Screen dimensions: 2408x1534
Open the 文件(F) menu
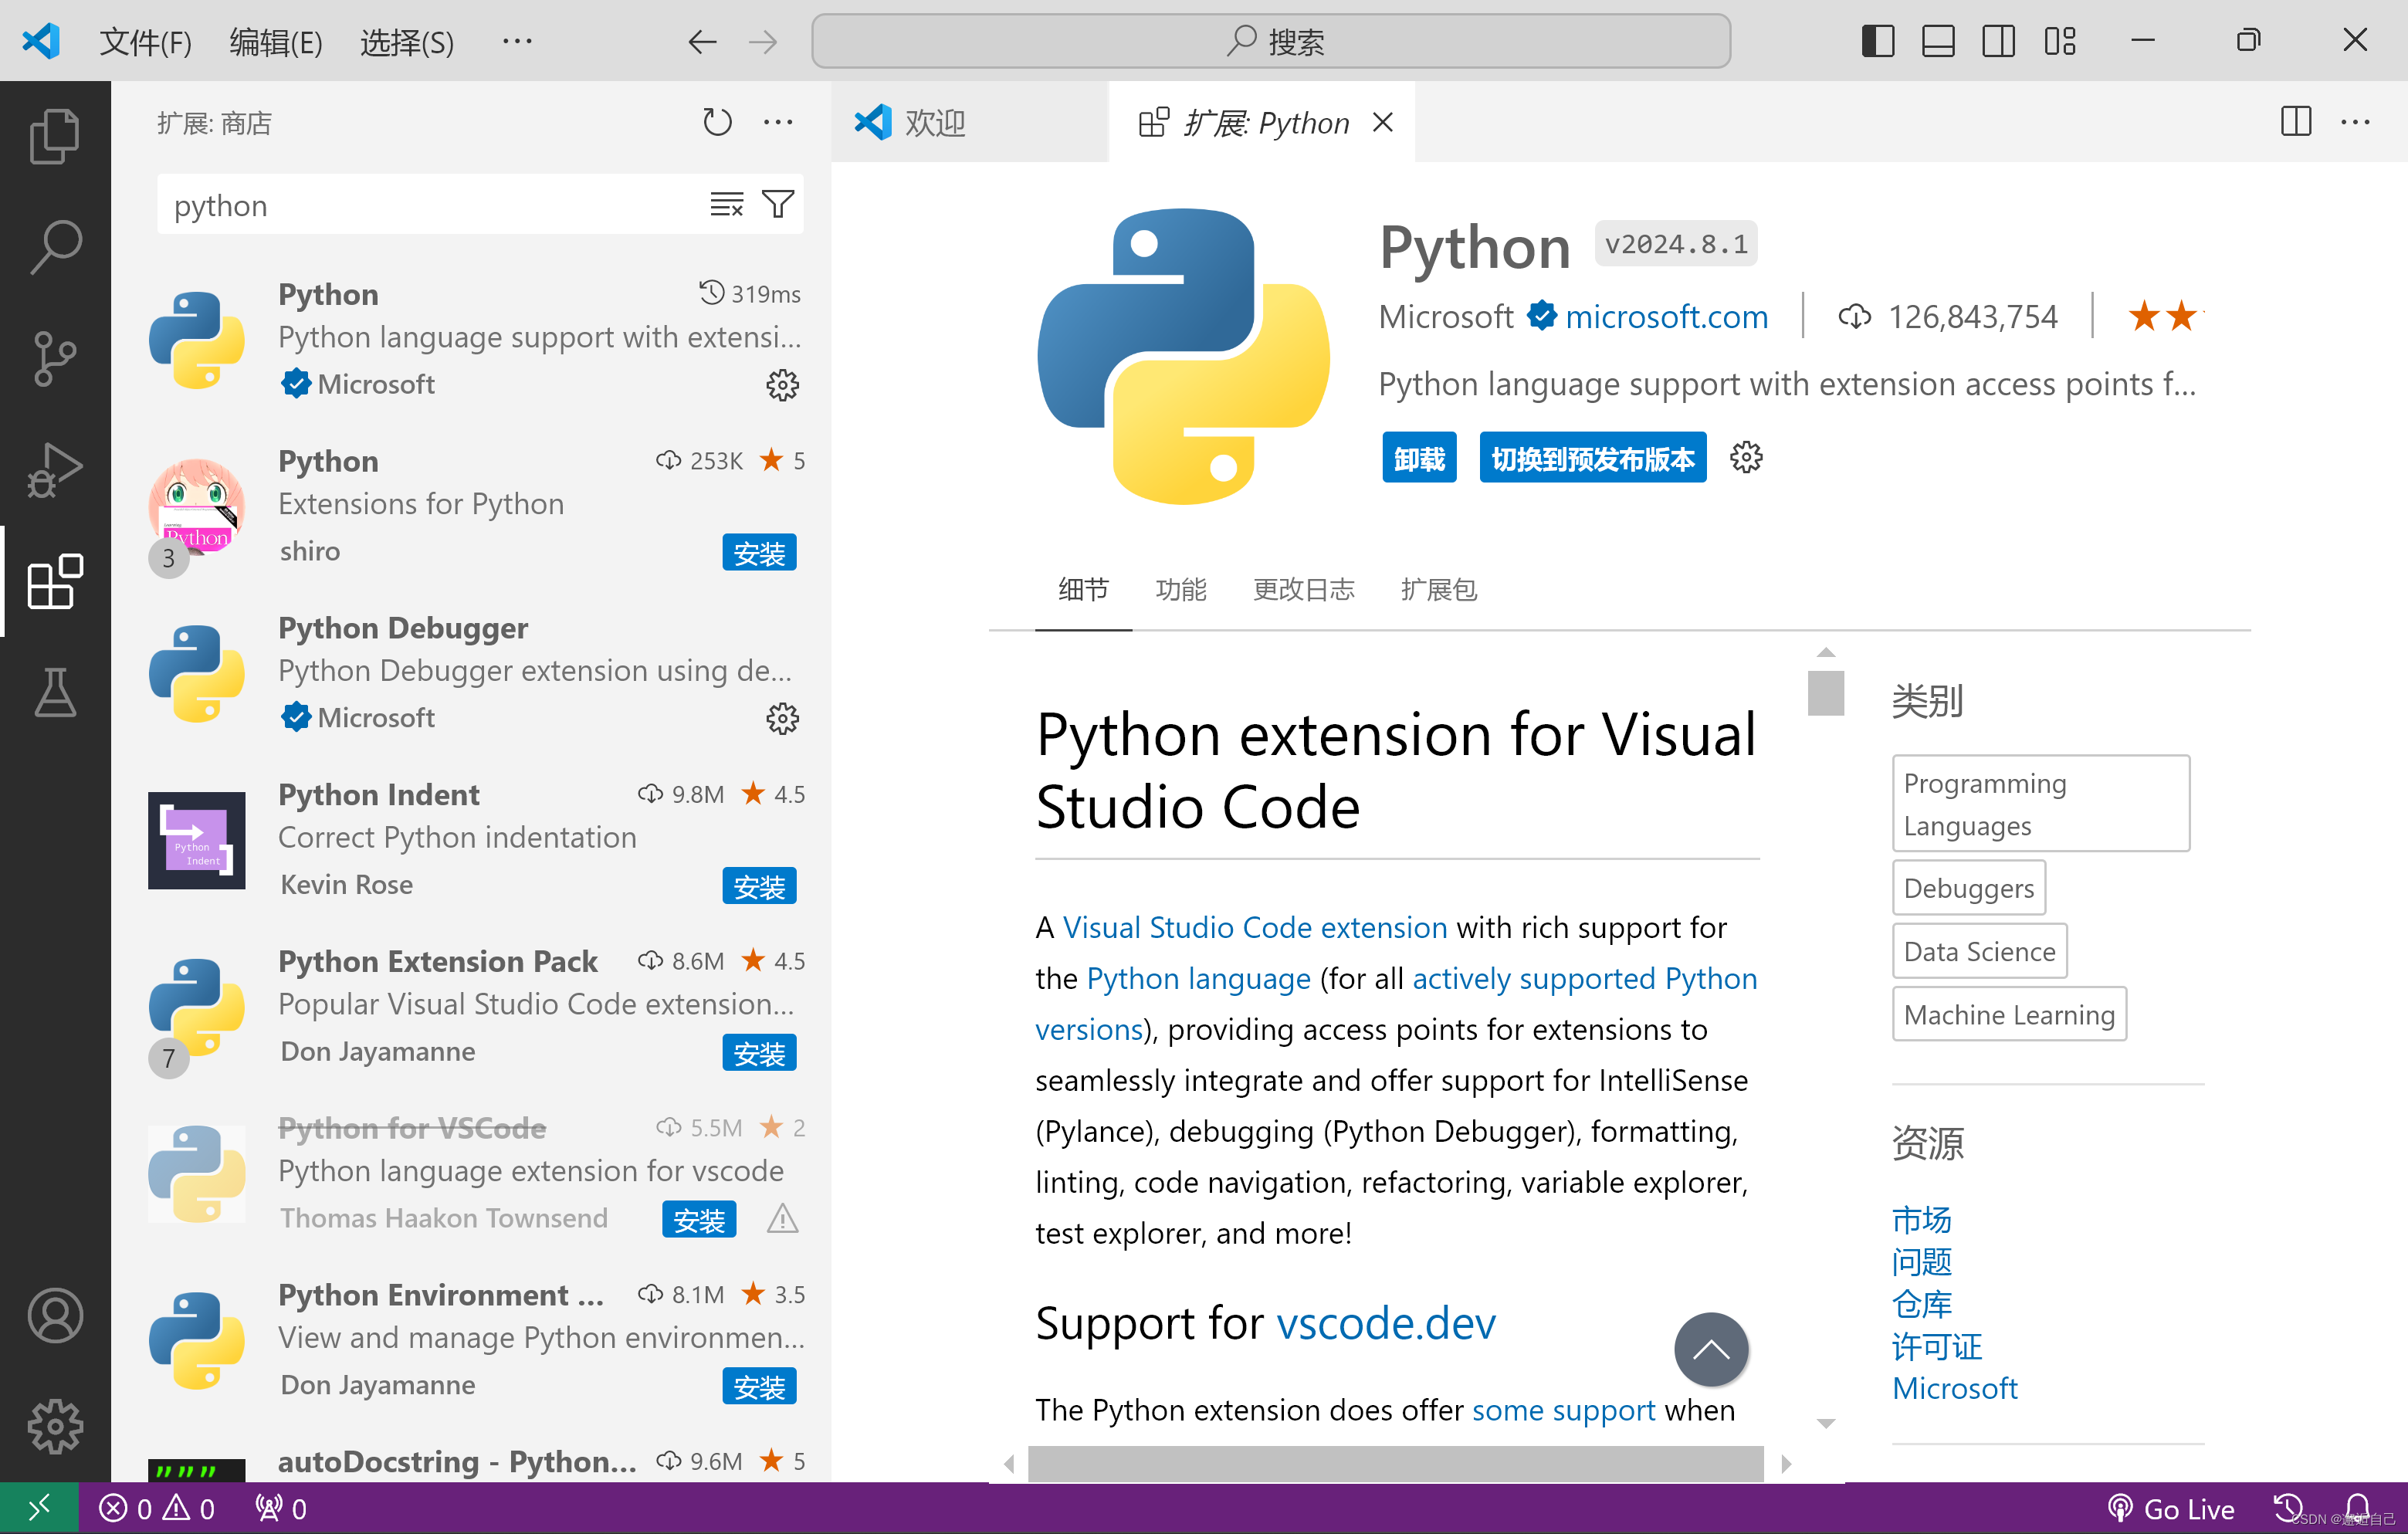[x=145, y=42]
